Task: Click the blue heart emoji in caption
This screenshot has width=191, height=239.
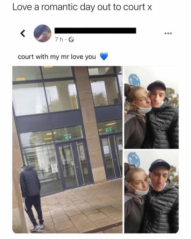Action: pyautogui.click(x=104, y=56)
